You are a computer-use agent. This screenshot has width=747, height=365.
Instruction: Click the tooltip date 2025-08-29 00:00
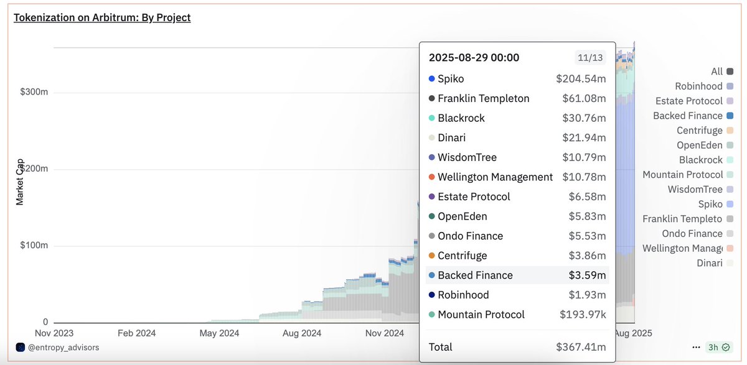click(474, 58)
